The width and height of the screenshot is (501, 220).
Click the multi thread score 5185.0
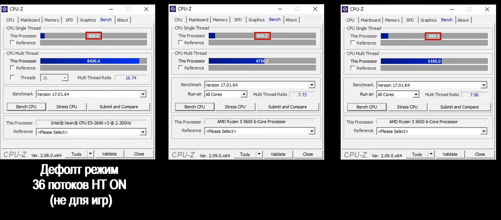coord(434,61)
